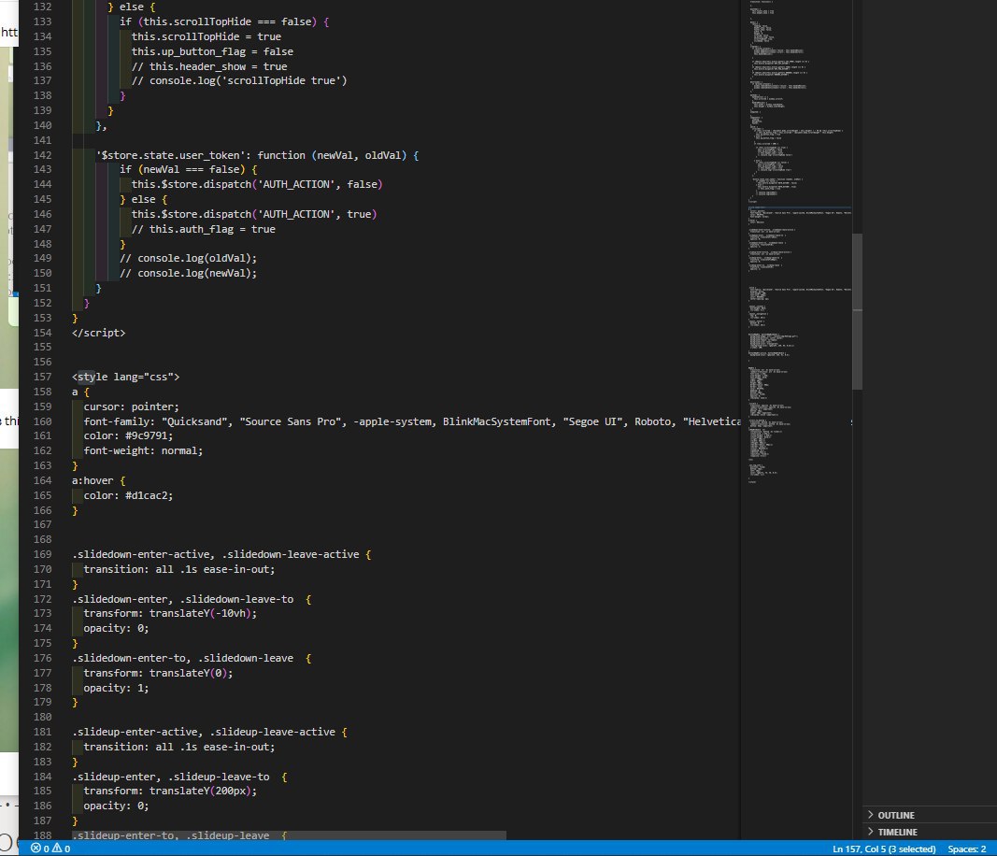Click the font-family declaration starting with "Quicksand"
This screenshot has width=997, height=856.
point(412,421)
